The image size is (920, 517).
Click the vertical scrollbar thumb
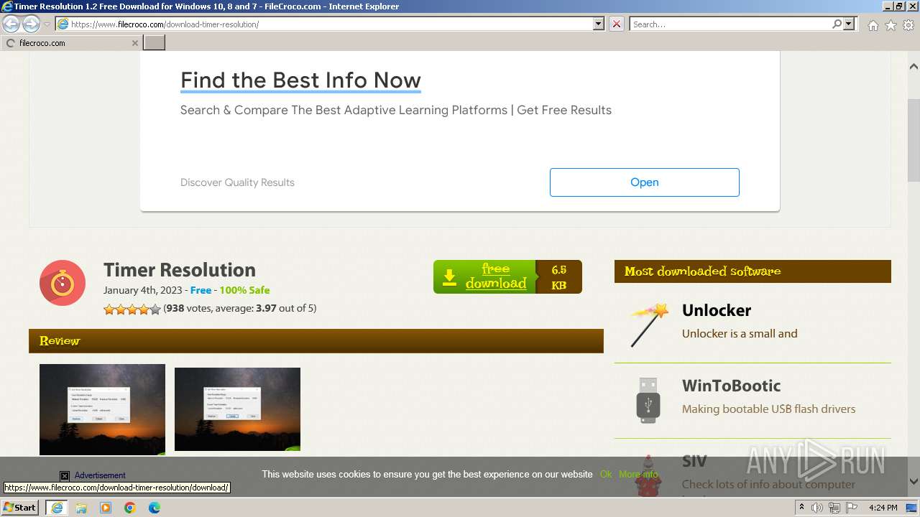[914, 140]
